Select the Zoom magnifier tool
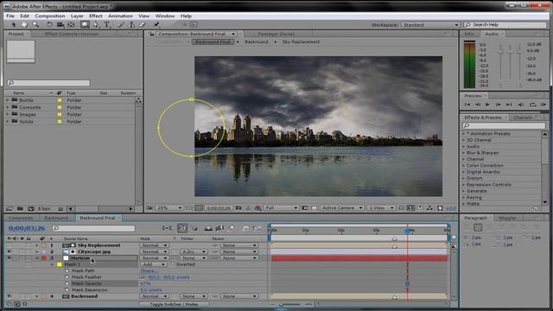The image size is (553, 311). pyautogui.click(x=35, y=25)
